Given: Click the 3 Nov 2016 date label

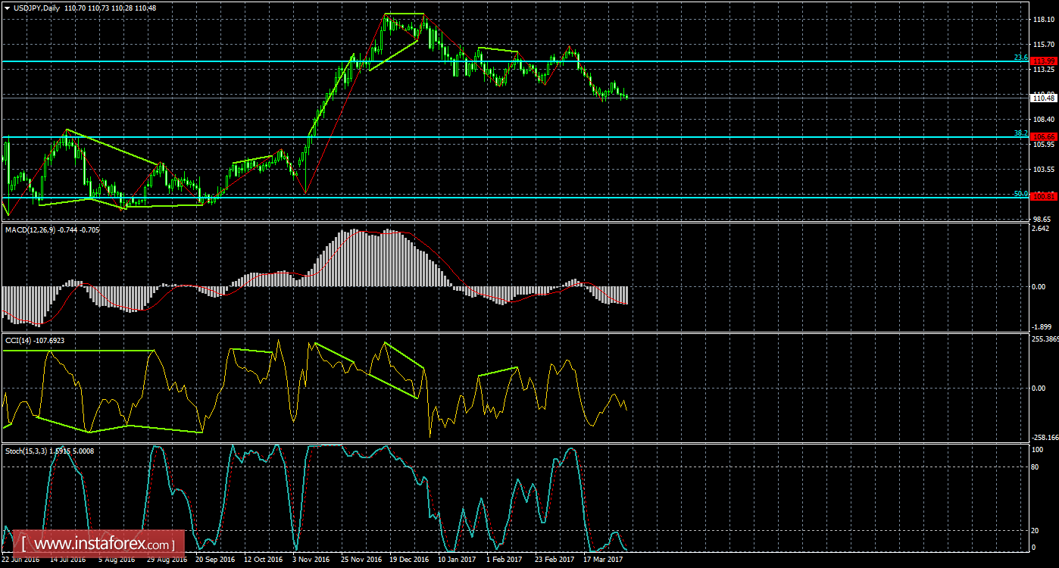Looking at the screenshot, I should [x=312, y=560].
